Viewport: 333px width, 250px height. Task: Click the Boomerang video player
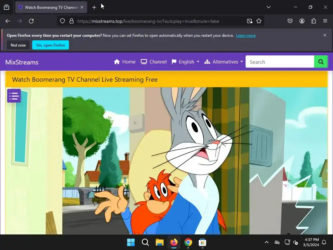click(x=166, y=161)
